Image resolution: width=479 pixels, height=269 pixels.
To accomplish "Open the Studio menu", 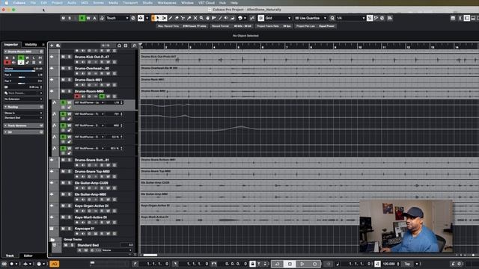I will (x=147, y=3).
